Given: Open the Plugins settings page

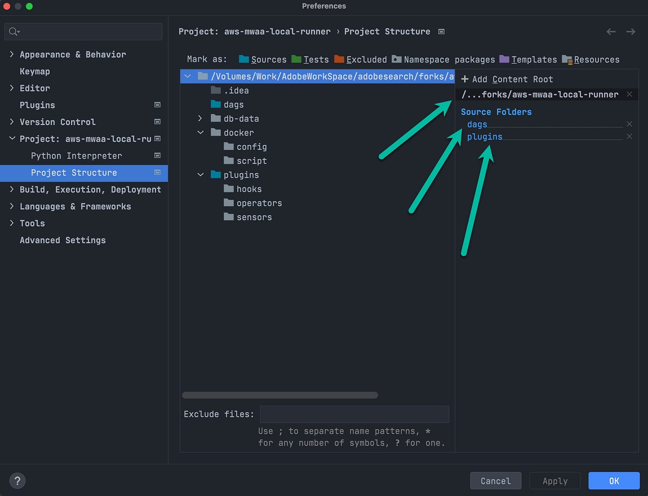Looking at the screenshot, I should [37, 105].
